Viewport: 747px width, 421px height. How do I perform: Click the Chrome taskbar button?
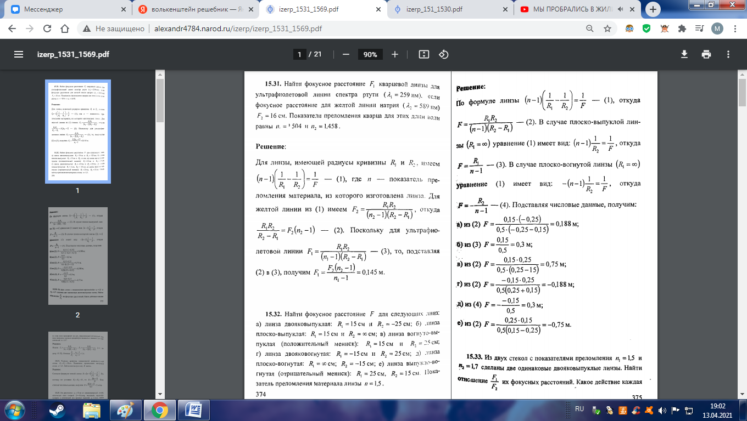[159, 410]
